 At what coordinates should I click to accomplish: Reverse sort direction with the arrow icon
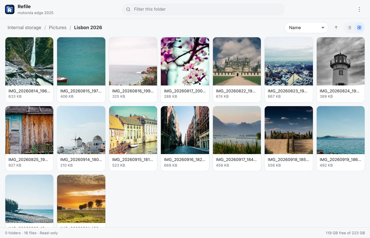(x=336, y=28)
